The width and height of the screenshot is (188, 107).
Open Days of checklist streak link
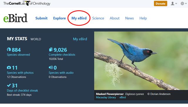[22, 91]
